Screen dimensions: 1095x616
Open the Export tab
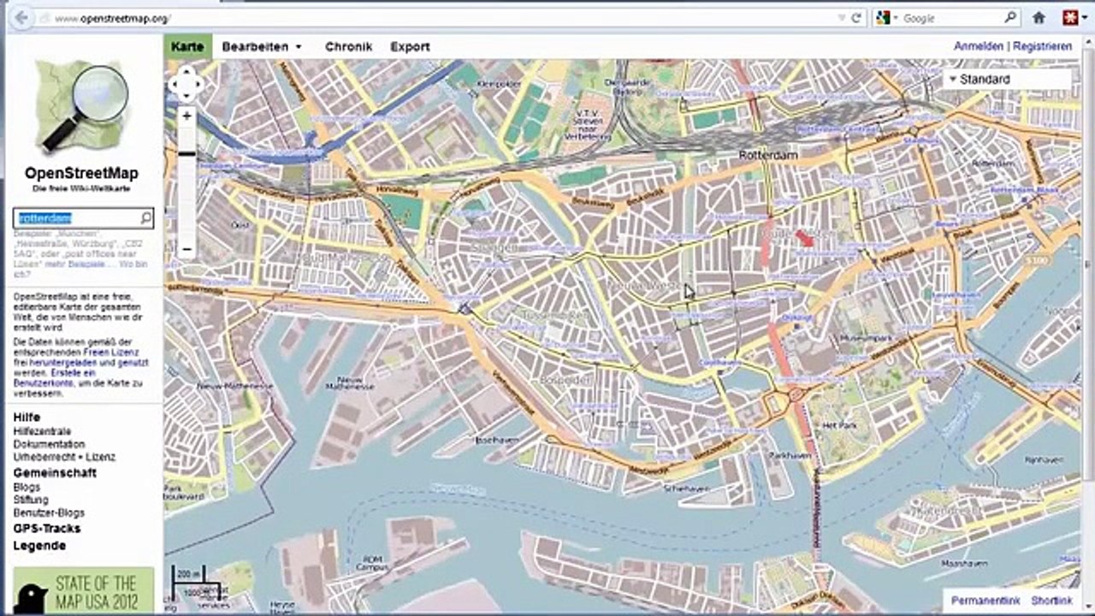[x=410, y=47]
